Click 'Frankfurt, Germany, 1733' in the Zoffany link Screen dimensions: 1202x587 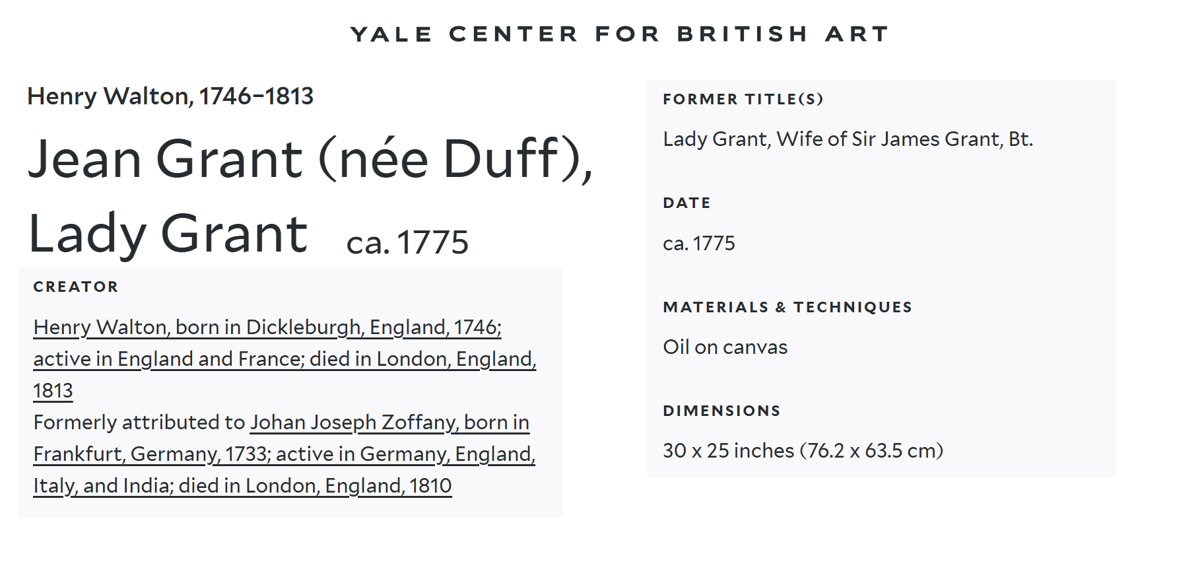(x=152, y=454)
